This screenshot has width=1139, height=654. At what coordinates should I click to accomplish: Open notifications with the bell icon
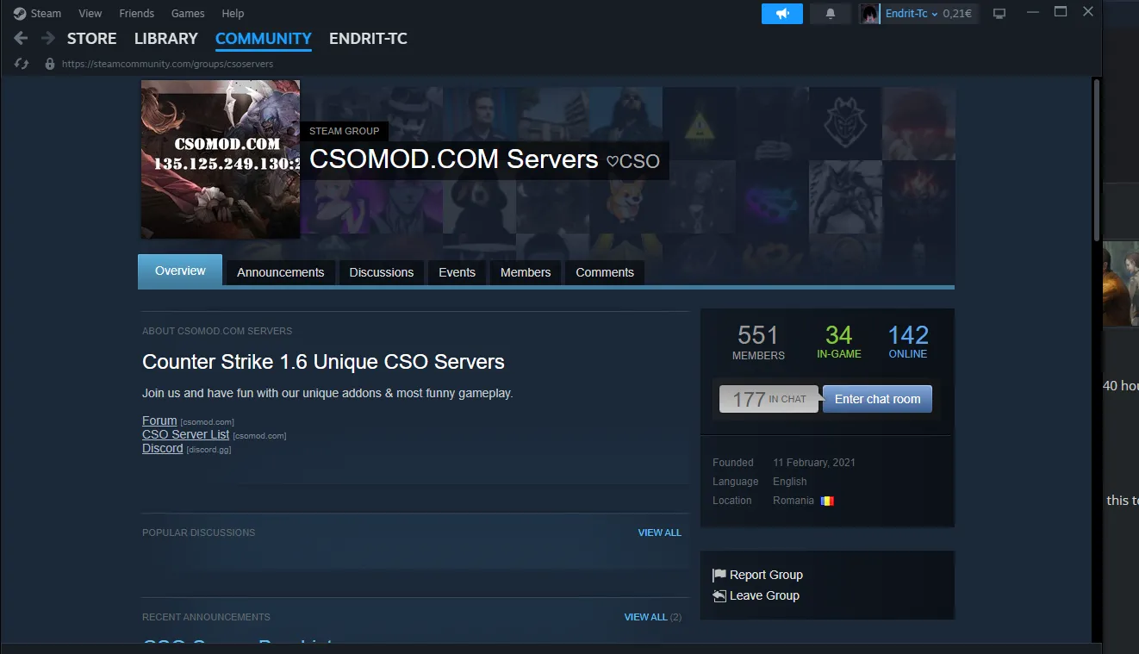(x=831, y=14)
